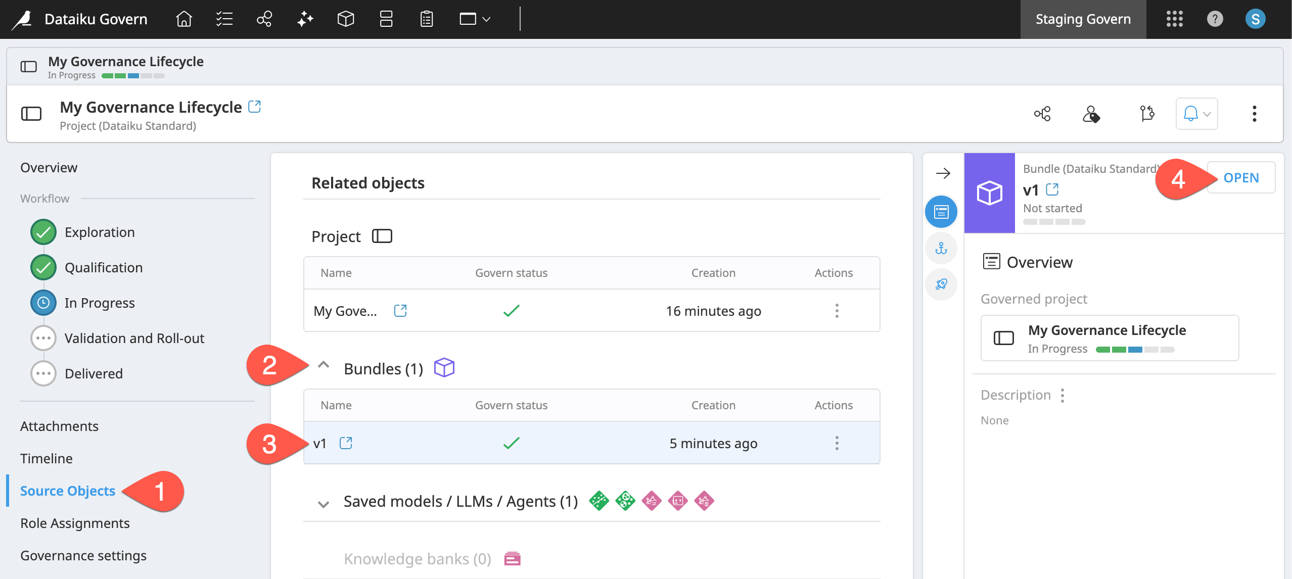
Task: Expand Saved models / LLMs / Agents section
Action: click(x=324, y=504)
